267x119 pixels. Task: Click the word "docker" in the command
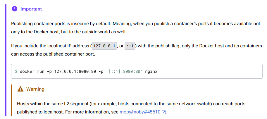[x=27, y=71]
